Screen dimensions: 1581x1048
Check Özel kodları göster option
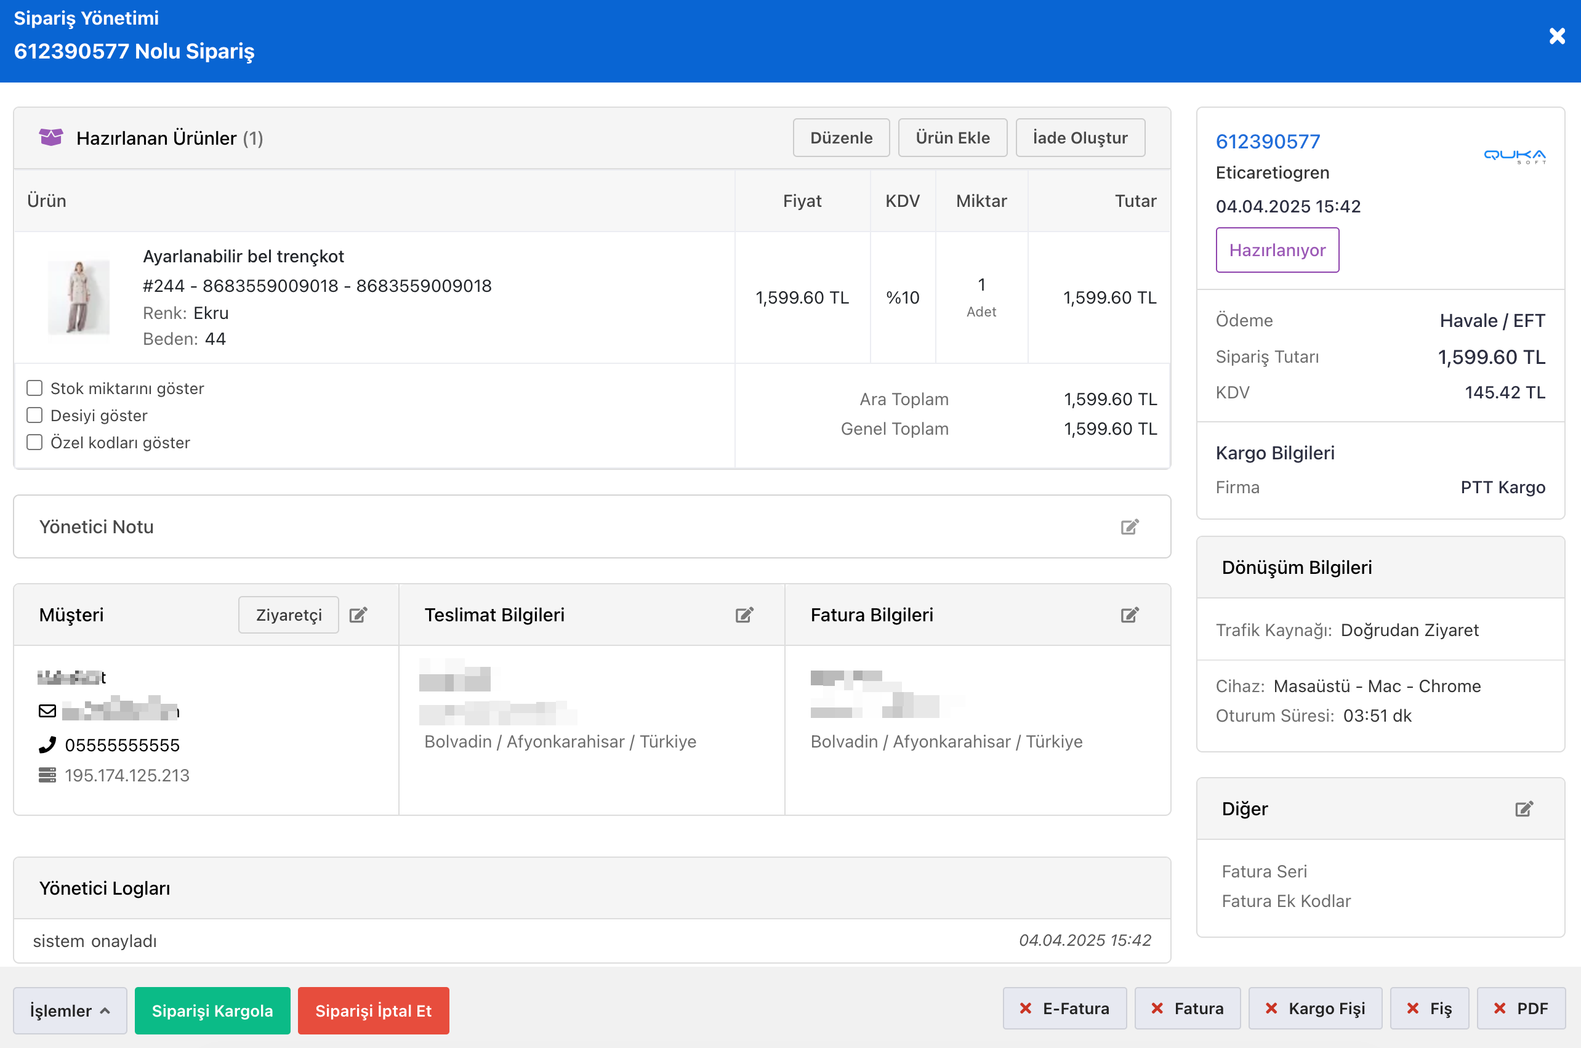point(34,443)
